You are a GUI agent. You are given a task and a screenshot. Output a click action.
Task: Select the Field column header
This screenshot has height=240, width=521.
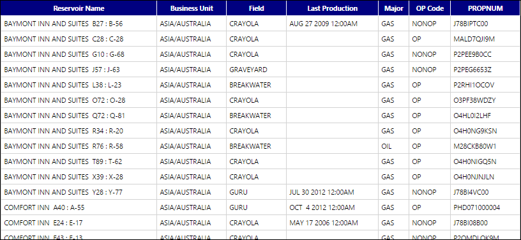(256, 8)
